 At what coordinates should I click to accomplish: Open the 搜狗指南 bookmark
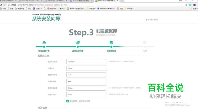[x=56, y=9]
